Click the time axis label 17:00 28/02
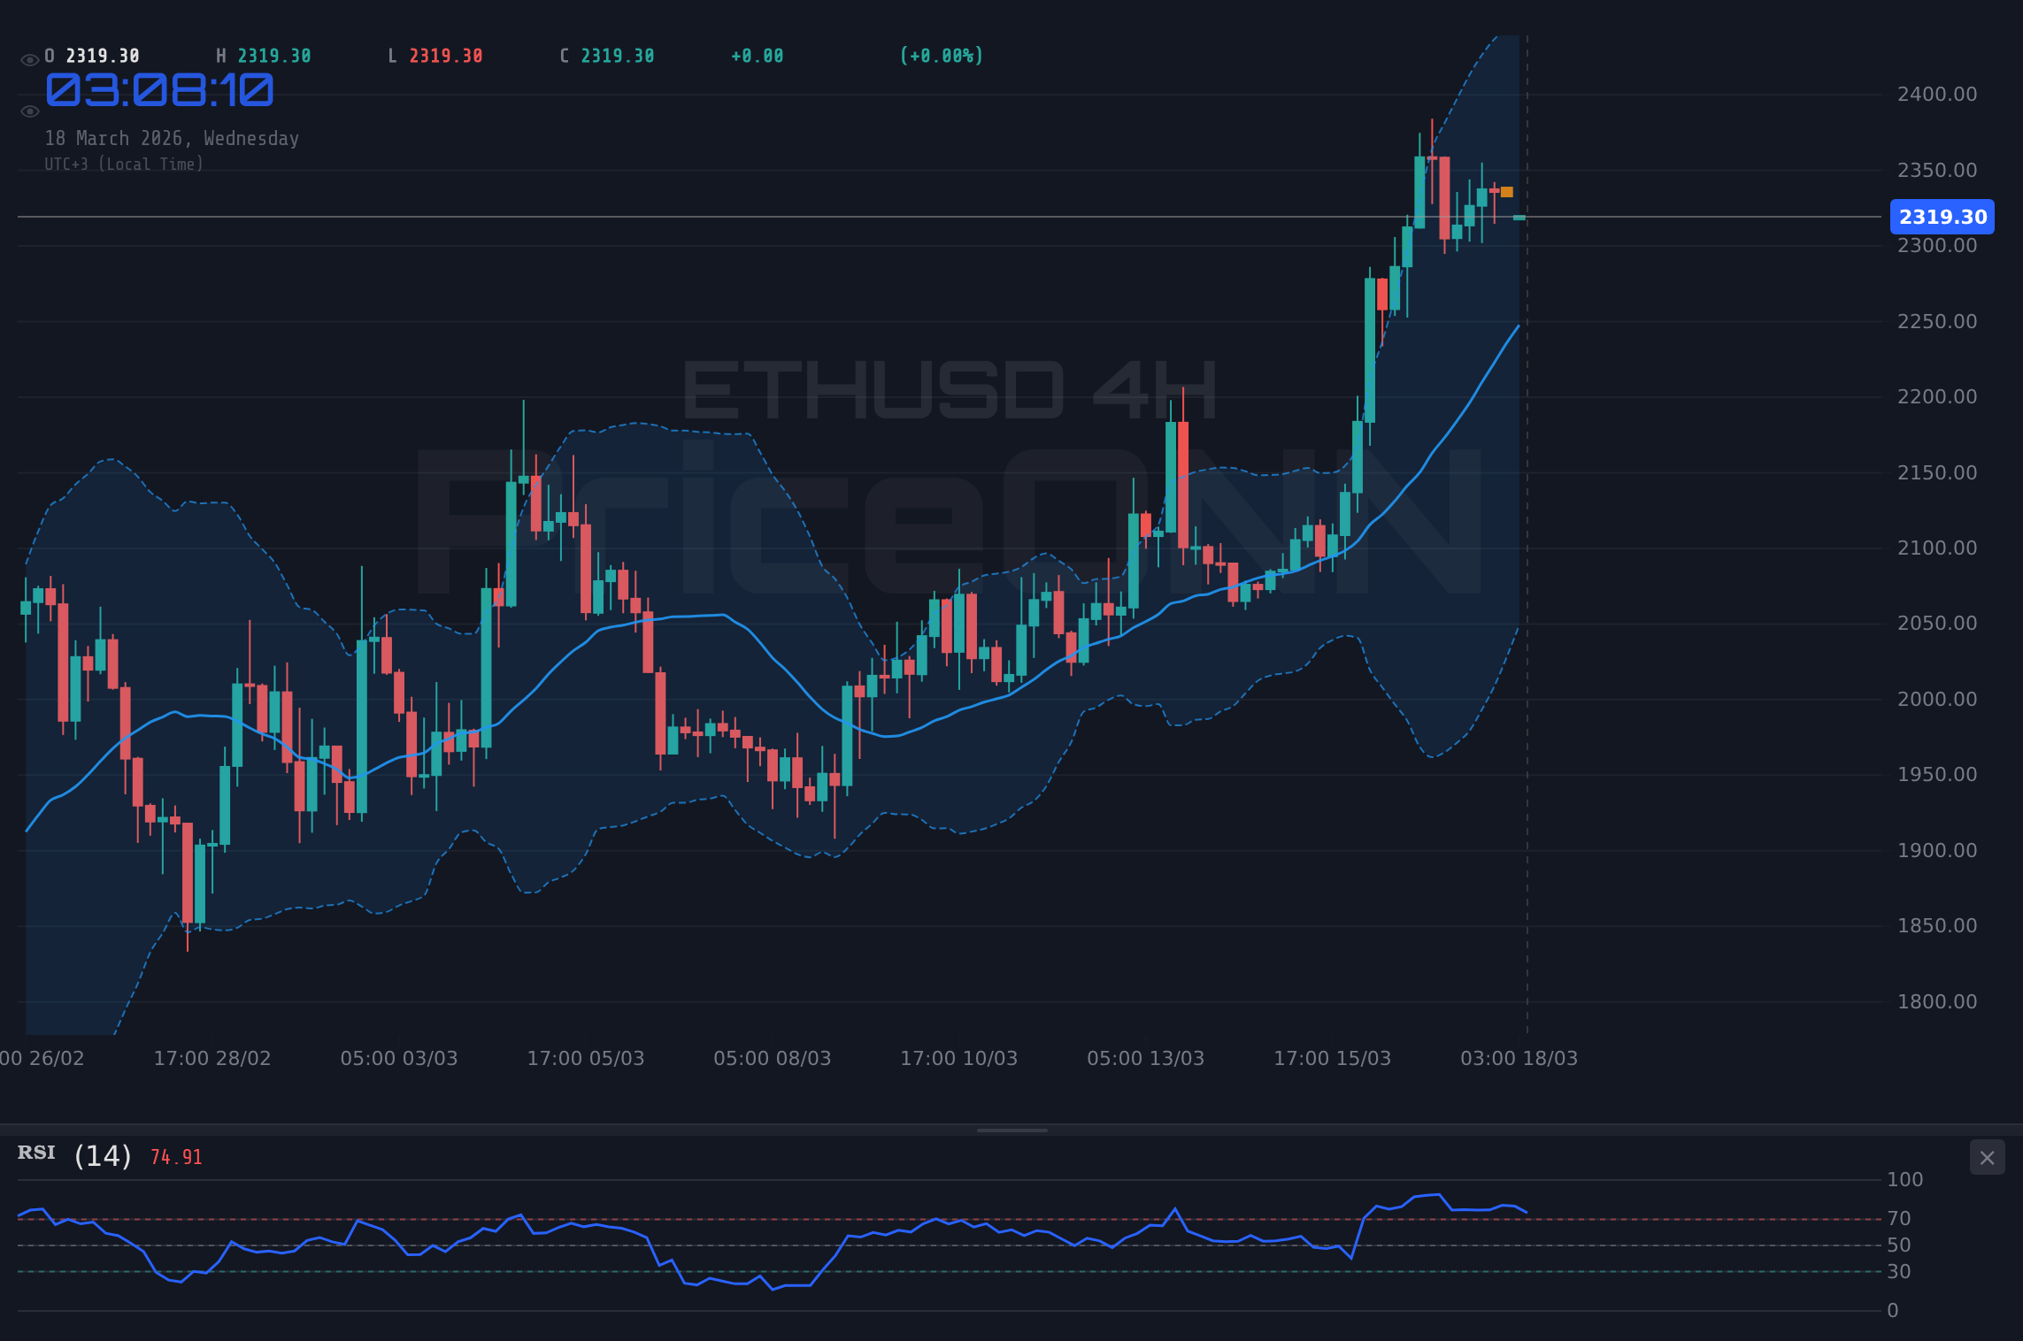The height and width of the screenshot is (1341, 2023). pyautogui.click(x=212, y=1058)
